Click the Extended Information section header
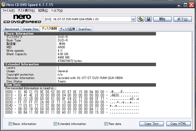 [x=80, y=64]
